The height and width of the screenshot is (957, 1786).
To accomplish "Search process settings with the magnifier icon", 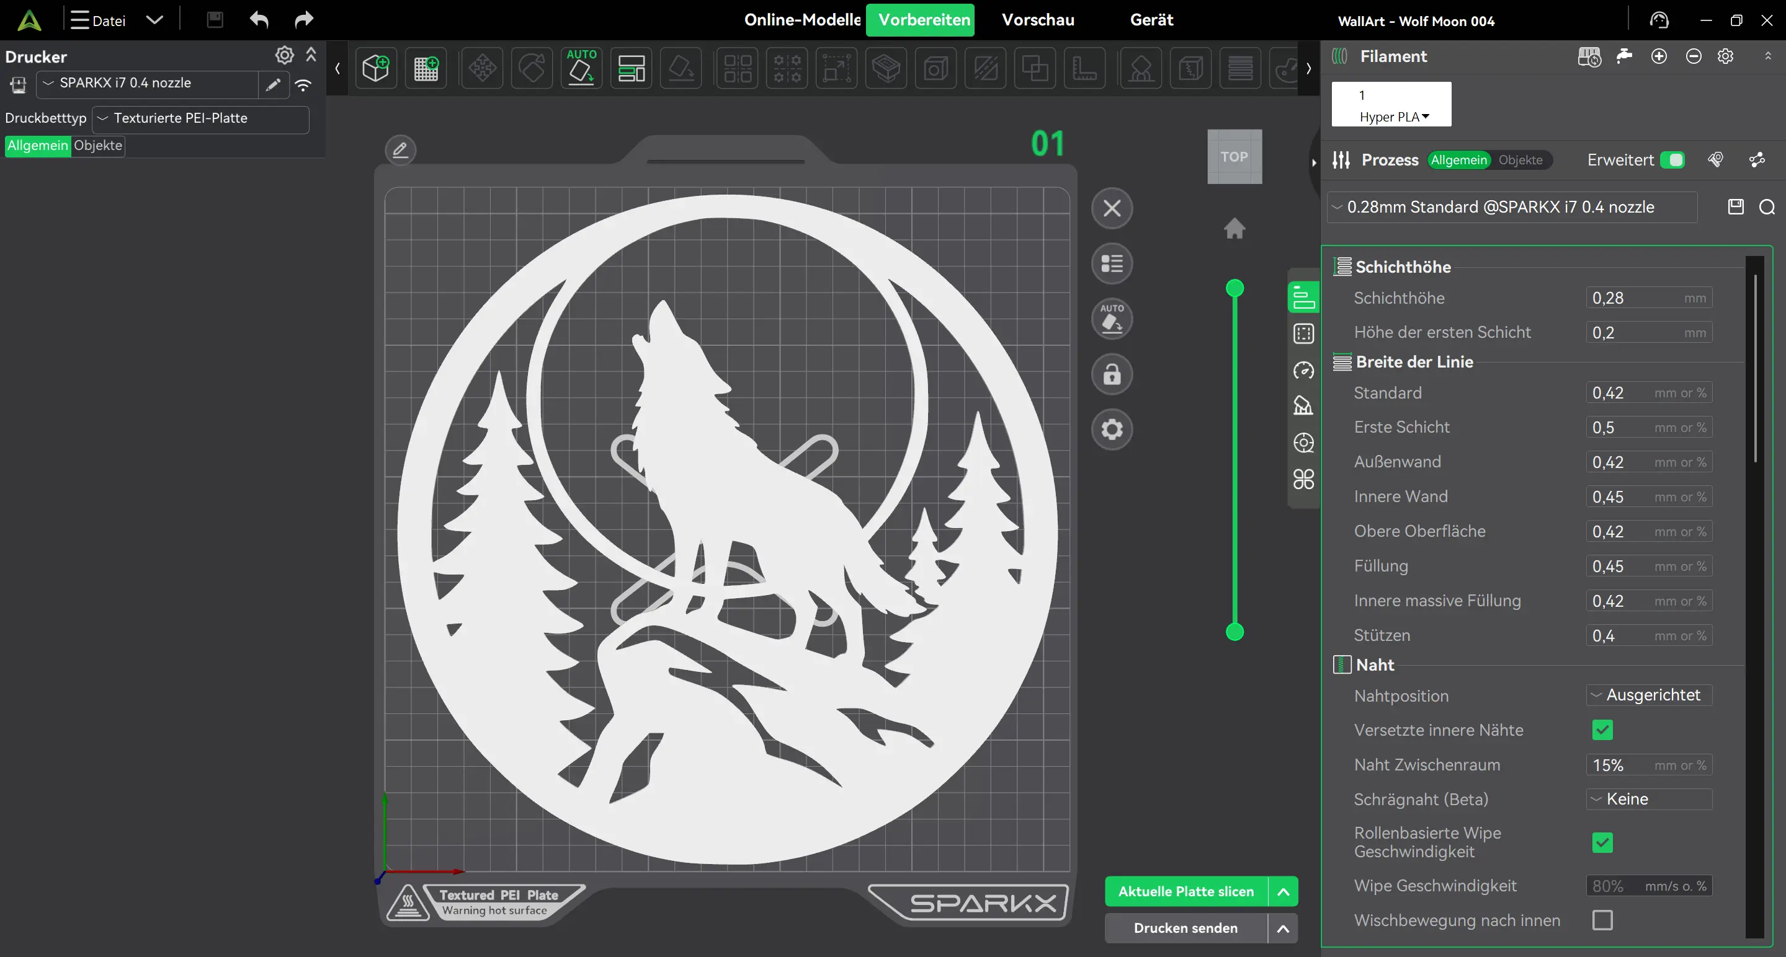I will tap(1767, 206).
